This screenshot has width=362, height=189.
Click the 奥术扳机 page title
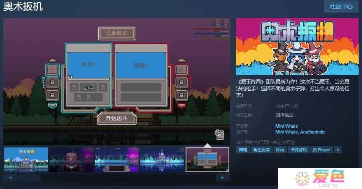point(23,6)
